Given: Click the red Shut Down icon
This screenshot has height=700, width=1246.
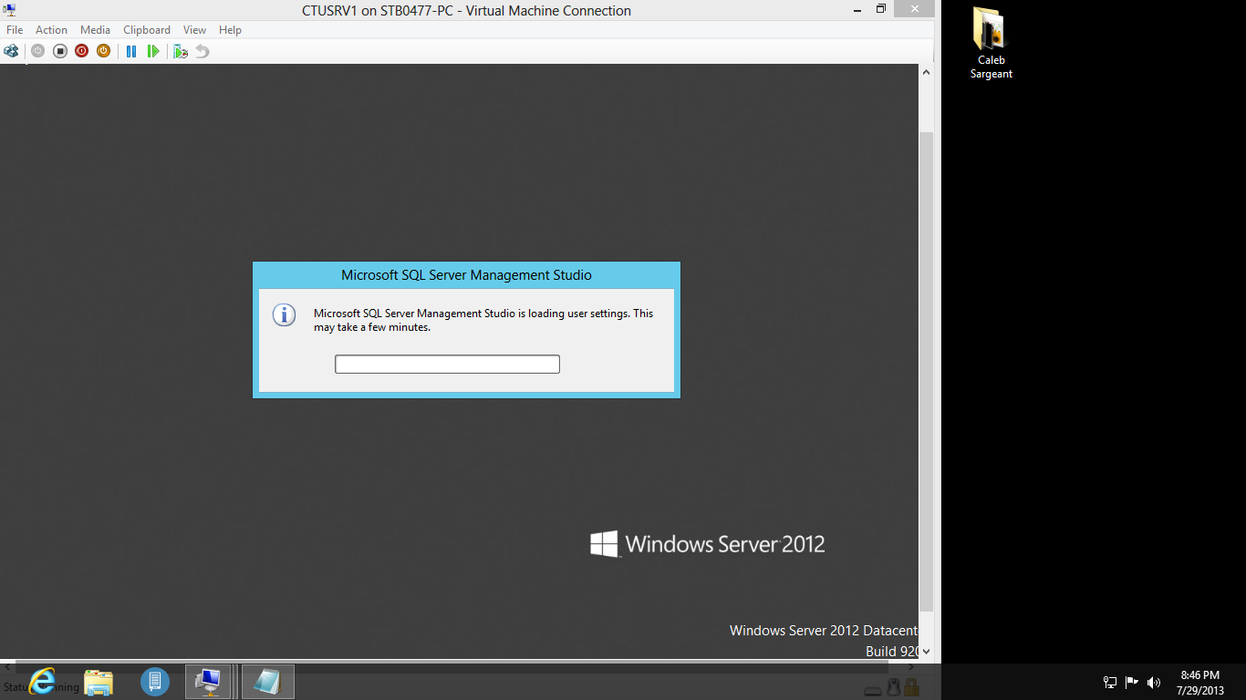Looking at the screenshot, I should 81,51.
